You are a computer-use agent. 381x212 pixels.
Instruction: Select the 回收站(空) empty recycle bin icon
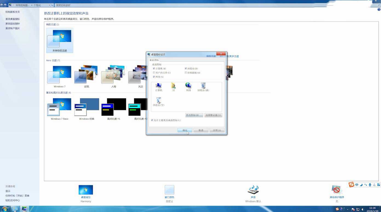[x=159, y=102]
